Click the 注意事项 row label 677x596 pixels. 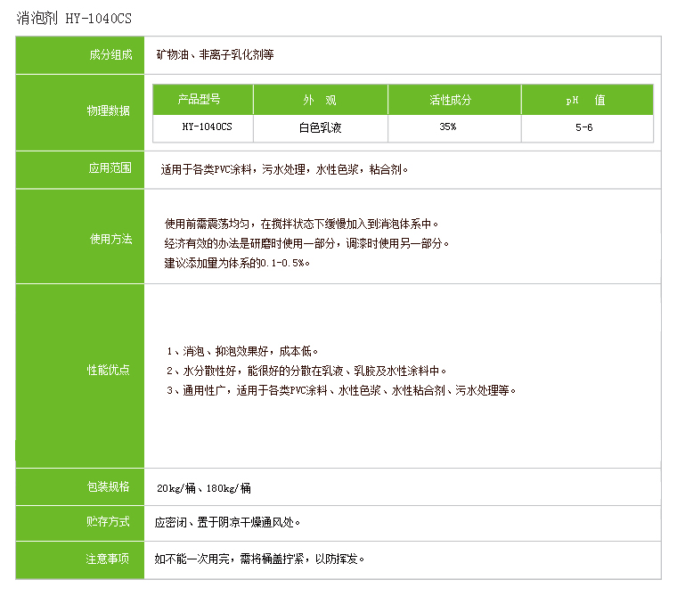109,559
